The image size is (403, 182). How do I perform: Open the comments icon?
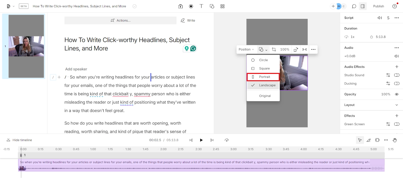[354, 6]
